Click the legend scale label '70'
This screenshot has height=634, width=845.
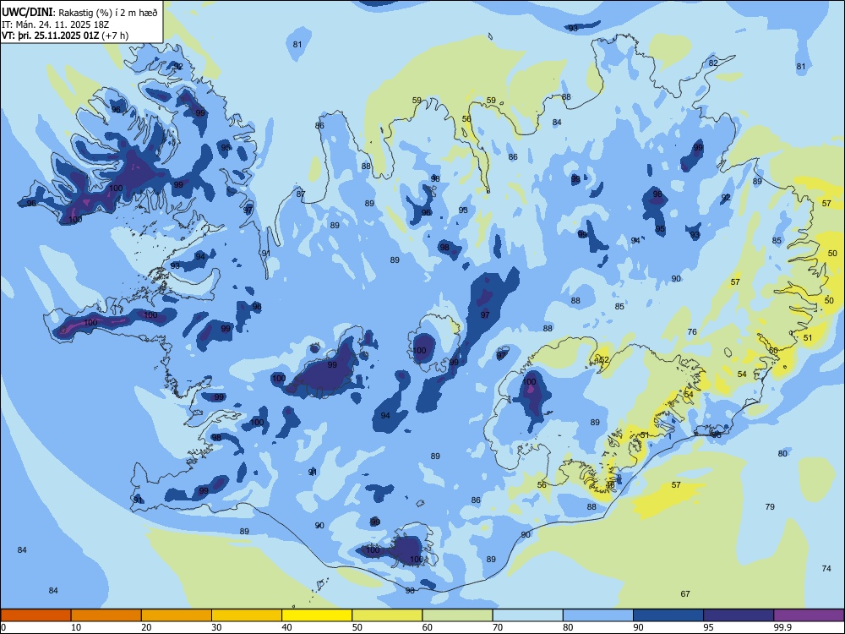498,627
